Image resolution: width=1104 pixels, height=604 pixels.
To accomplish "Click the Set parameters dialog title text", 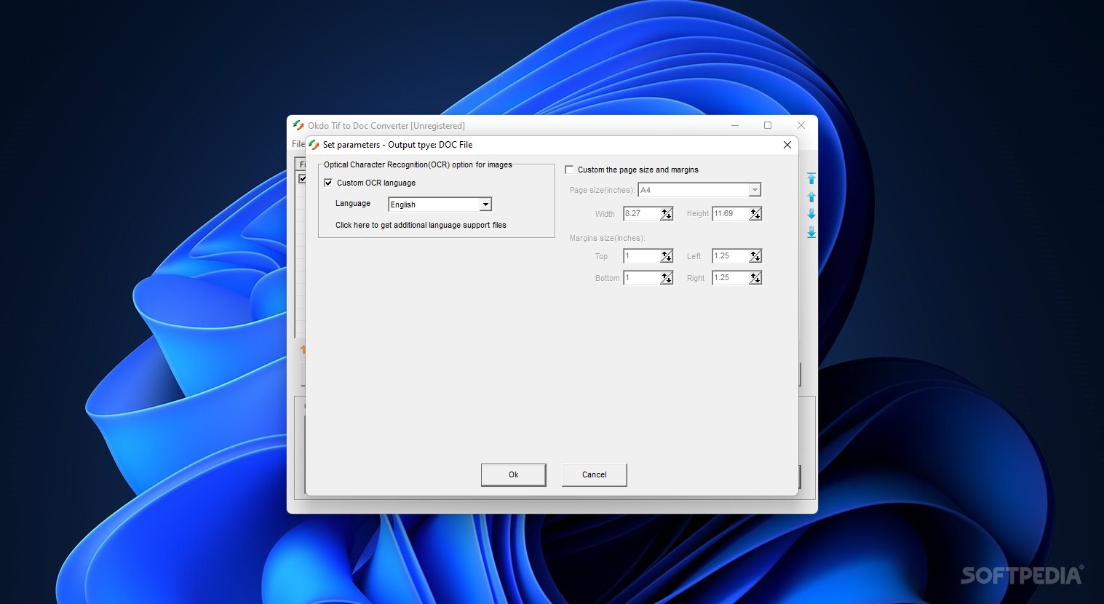I will [397, 145].
